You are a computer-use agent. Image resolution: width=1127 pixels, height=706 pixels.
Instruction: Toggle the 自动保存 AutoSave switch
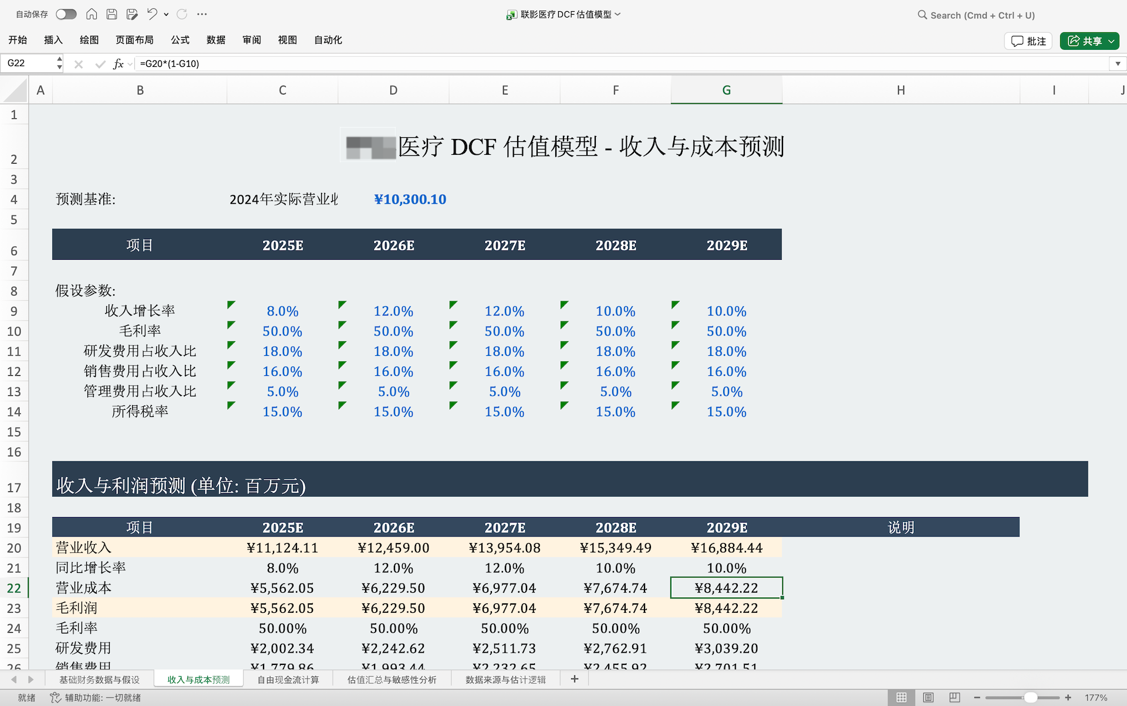pyautogui.click(x=66, y=14)
